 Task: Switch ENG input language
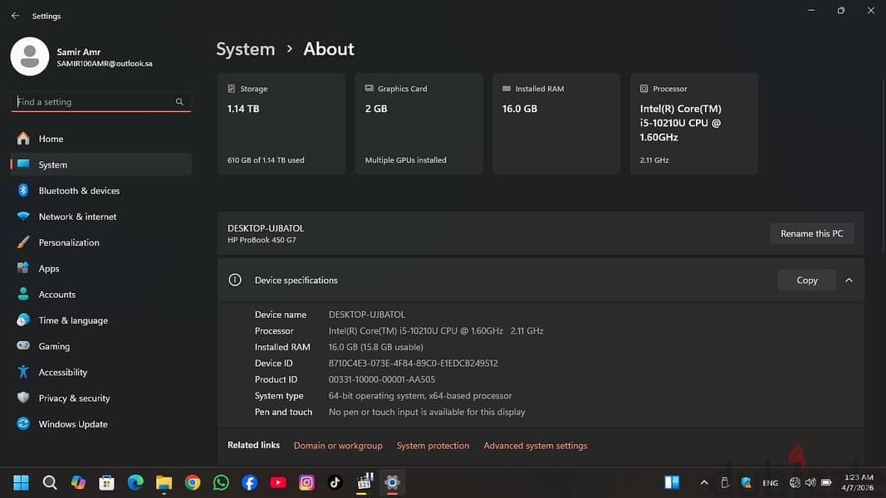pyautogui.click(x=771, y=483)
